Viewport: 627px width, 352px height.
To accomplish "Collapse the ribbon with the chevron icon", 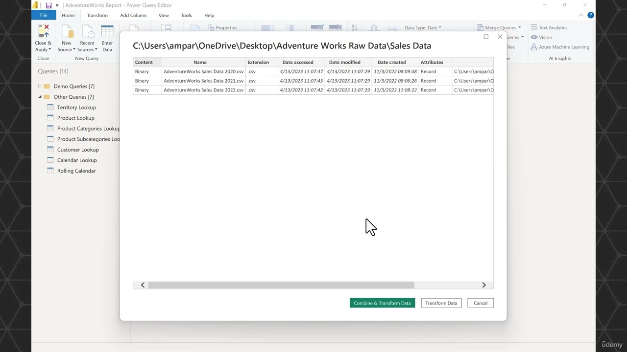I will (x=582, y=15).
